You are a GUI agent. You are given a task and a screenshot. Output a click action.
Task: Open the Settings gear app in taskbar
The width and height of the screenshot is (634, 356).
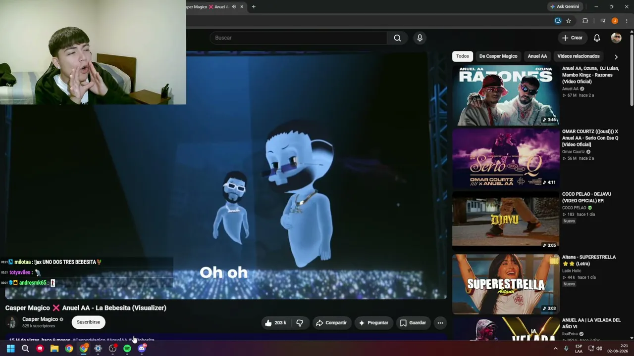[98, 349]
